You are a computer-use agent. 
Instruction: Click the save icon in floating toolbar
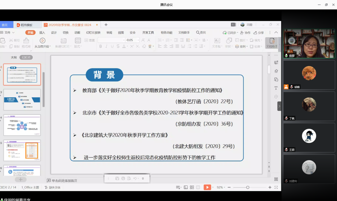pyautogui.click(x=117, y=178)
